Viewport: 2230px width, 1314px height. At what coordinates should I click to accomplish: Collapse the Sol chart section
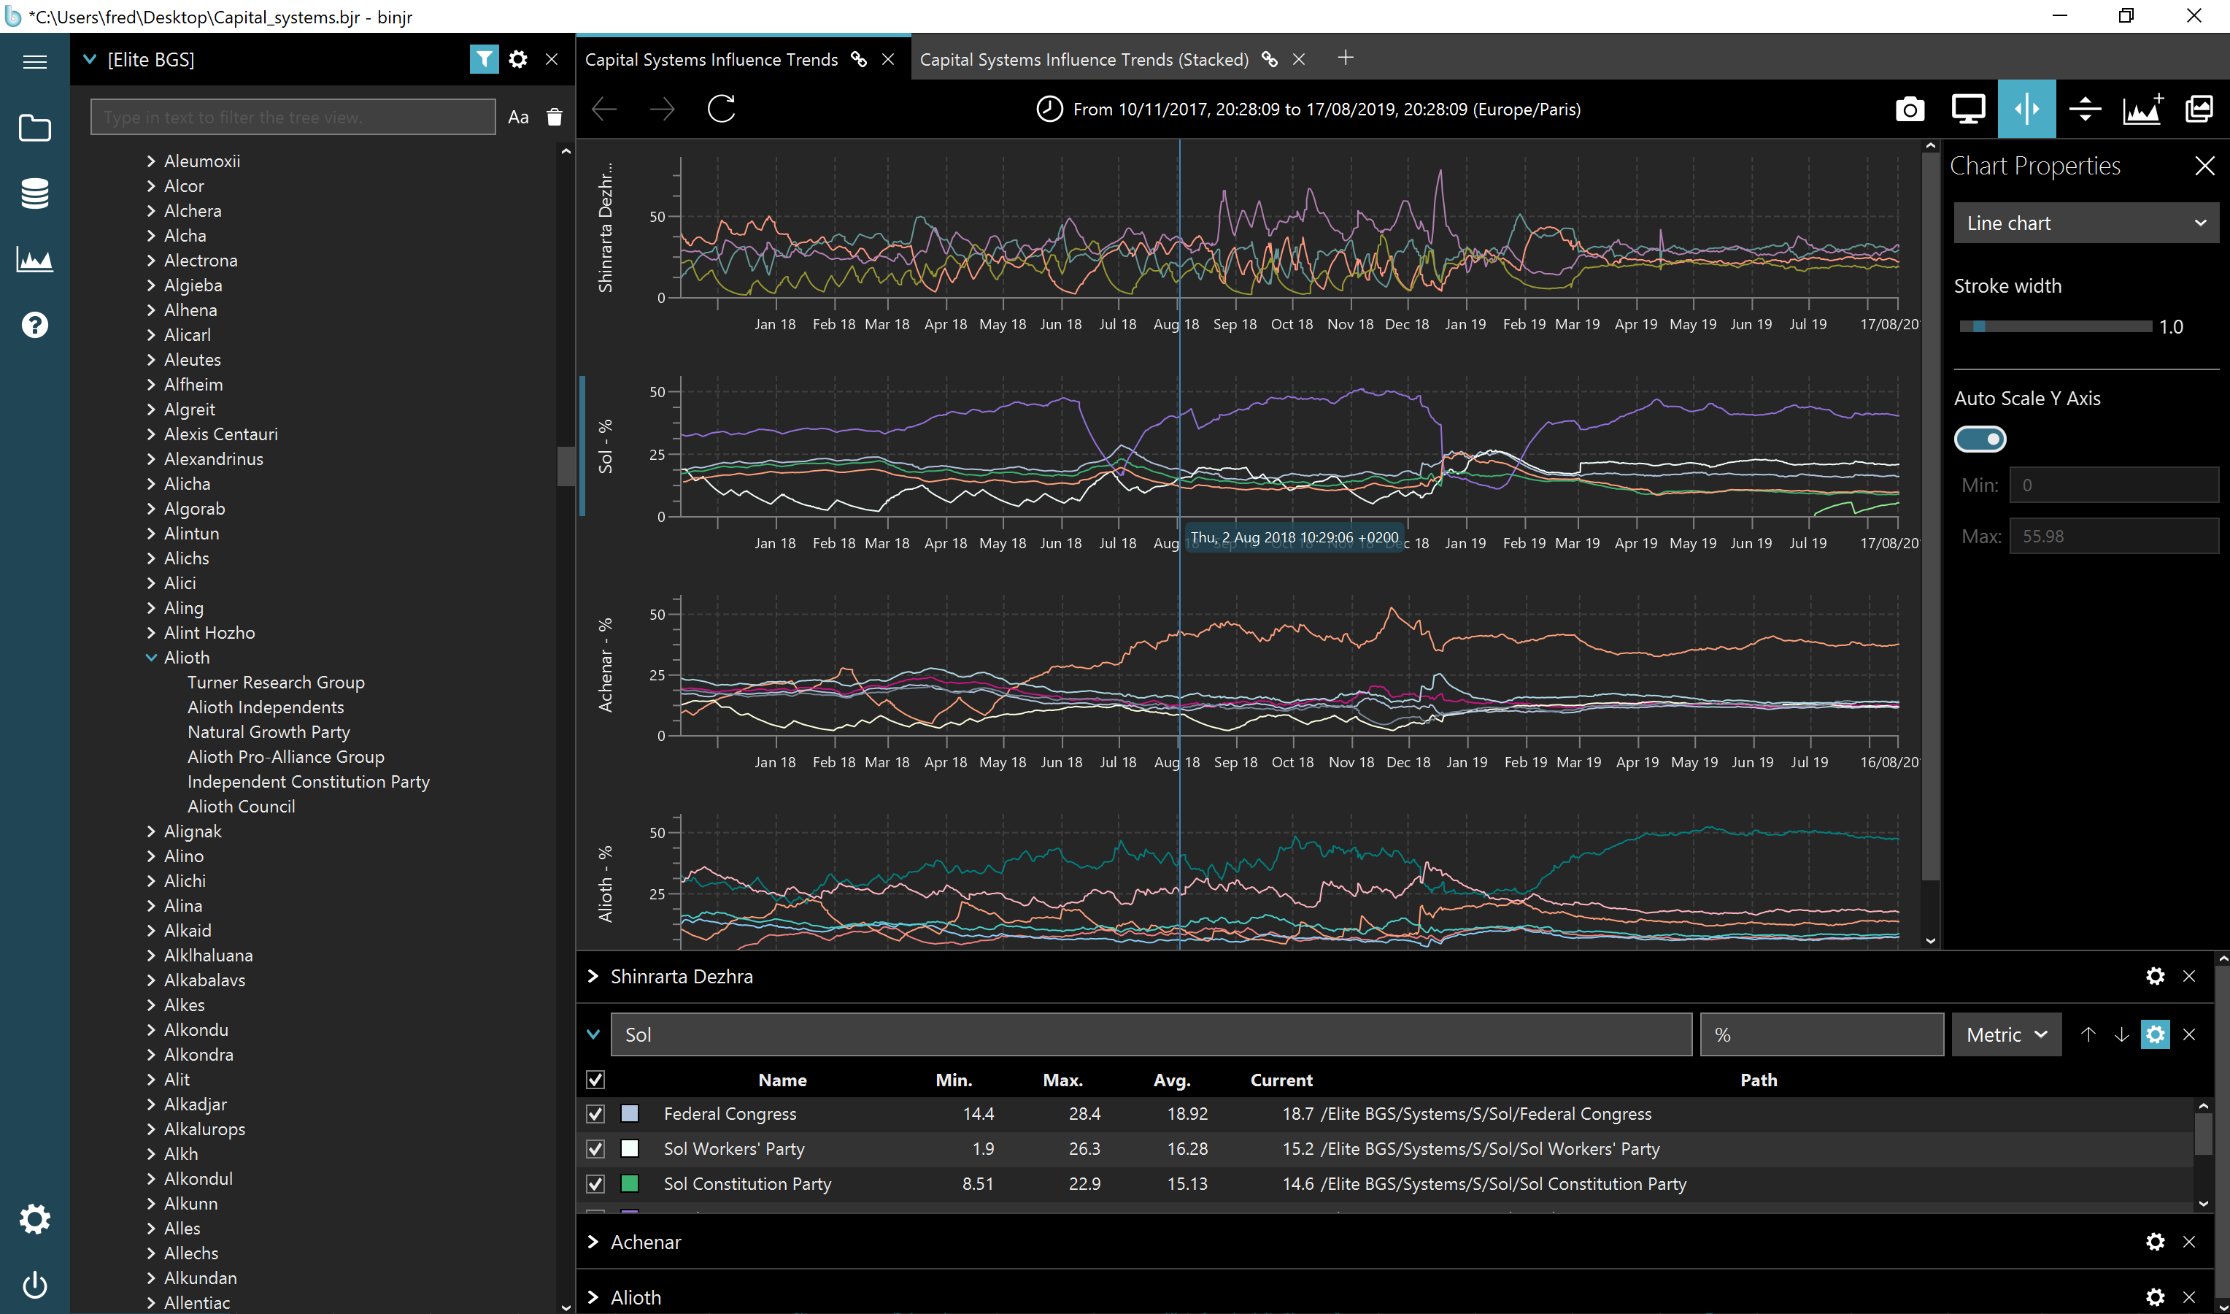pyautogui.click(x=593, y=1034)
